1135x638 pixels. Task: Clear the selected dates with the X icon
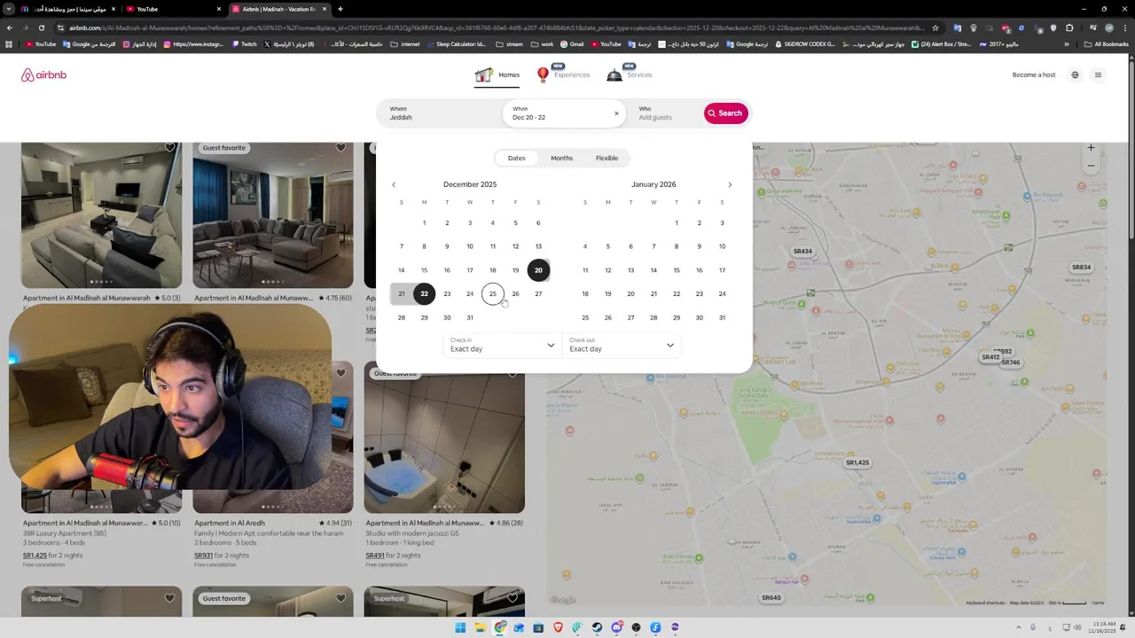pos(616,113)
